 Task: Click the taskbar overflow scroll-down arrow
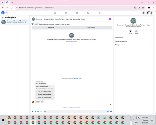(x=131, y=124)
